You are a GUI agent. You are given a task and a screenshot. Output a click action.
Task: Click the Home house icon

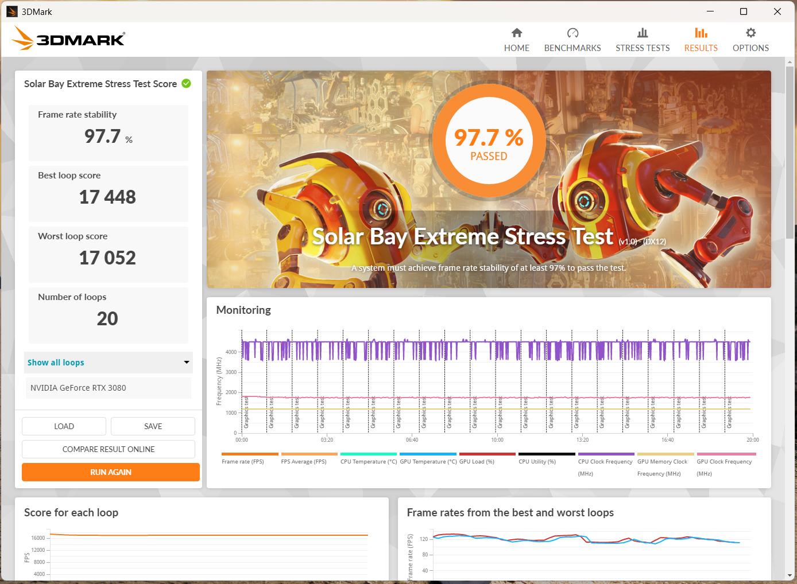pyautogui.click(x=517, y=33)
